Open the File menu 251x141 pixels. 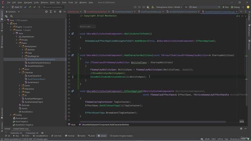point(9,2)
